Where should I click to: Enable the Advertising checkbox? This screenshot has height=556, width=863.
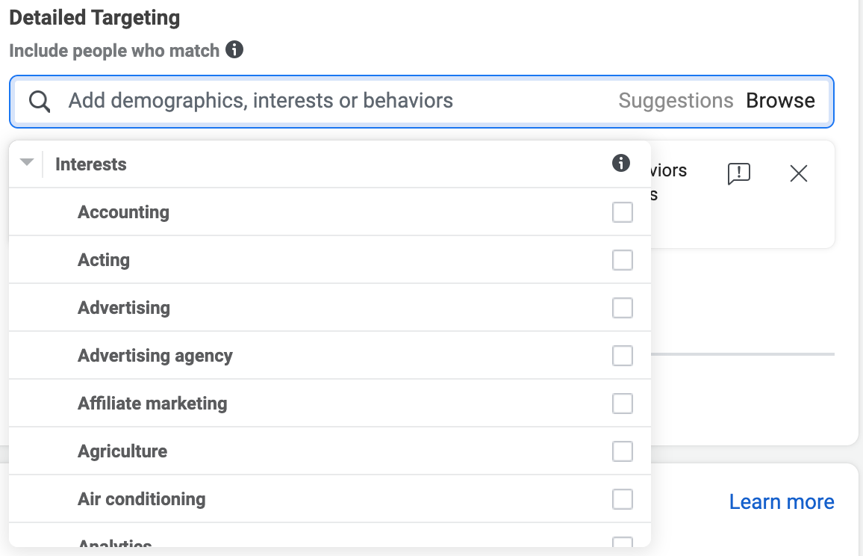pos(623,308)
